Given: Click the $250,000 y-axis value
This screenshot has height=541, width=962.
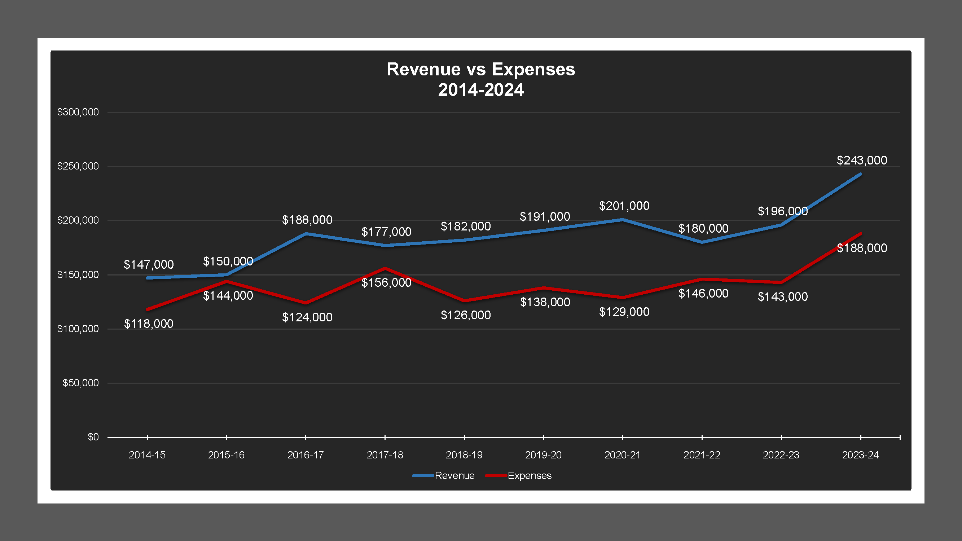Looking at the screenshot, I should point(78,166).
